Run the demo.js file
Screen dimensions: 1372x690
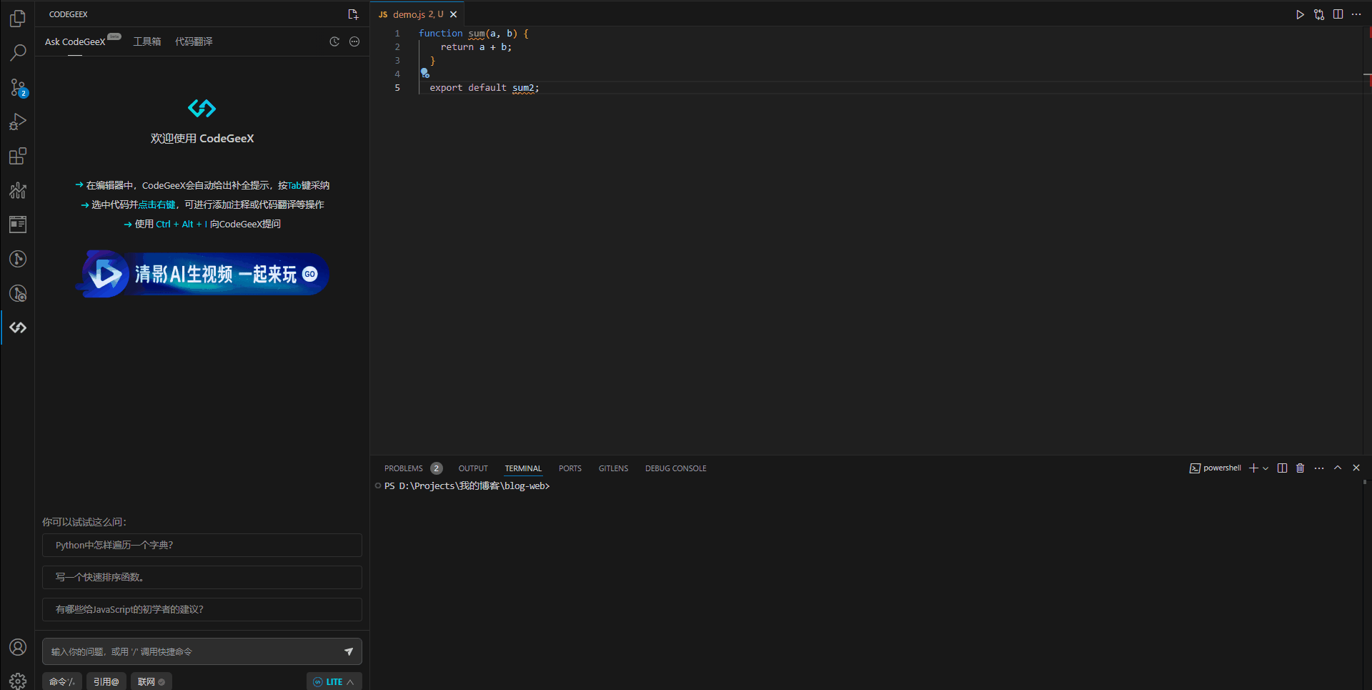pos(1300,14)
